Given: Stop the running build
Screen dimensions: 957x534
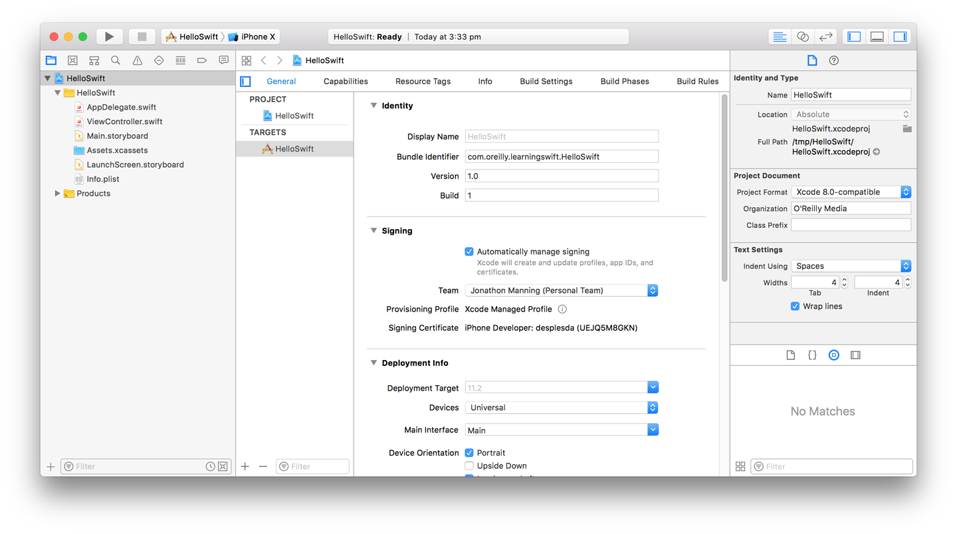Looking at the screenshot, I should pyautogui.click(x=142, y=37).
